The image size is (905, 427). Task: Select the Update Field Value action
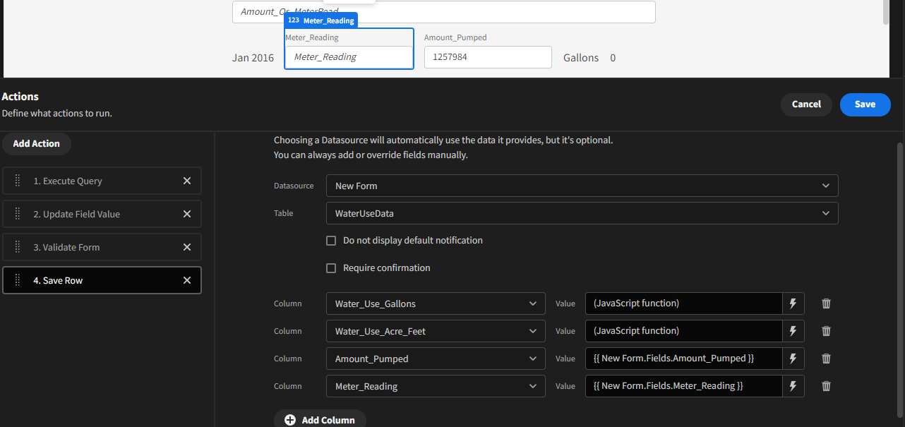click(102, 214)
